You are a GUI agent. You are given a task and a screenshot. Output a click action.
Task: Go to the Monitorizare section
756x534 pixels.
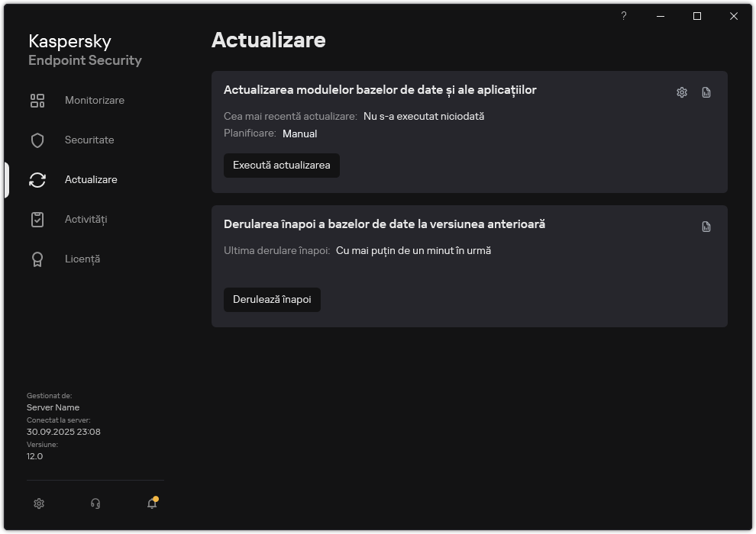[95, 101]
